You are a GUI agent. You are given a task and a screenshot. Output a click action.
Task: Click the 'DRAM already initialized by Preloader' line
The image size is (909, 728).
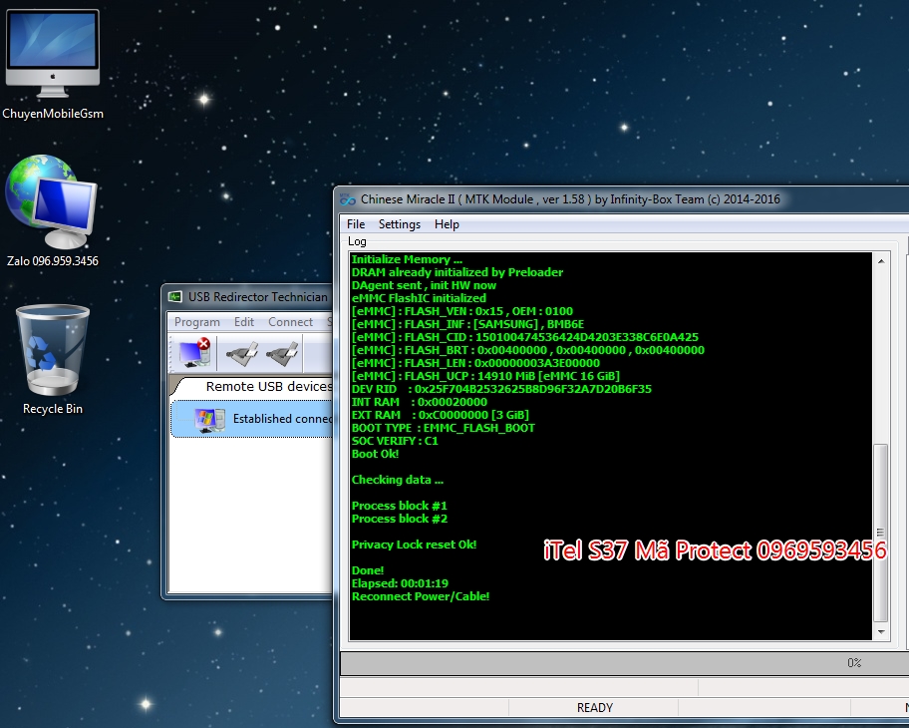(456, 272)
